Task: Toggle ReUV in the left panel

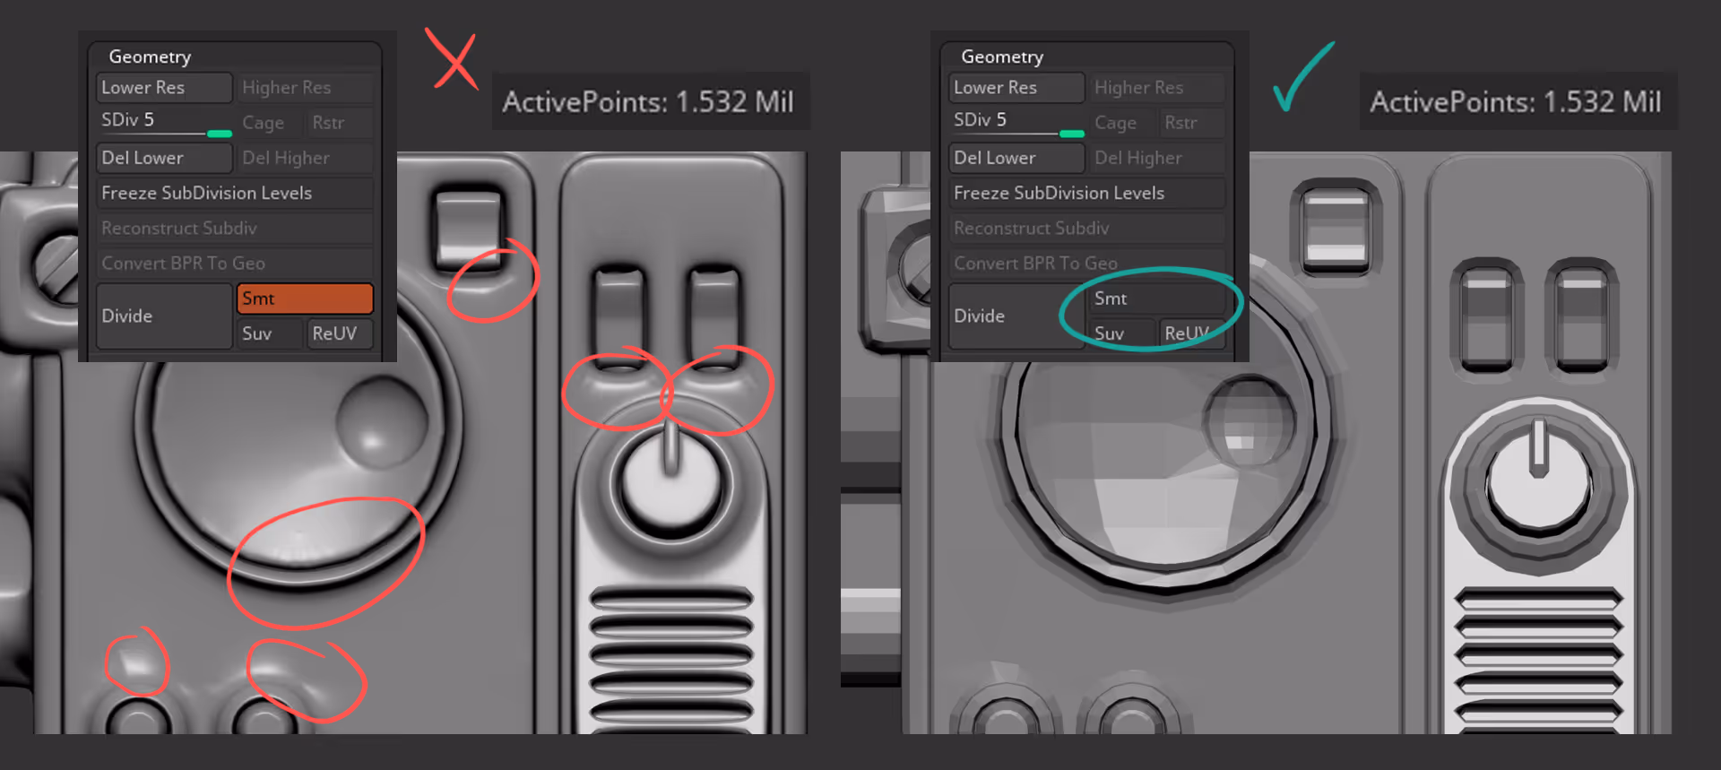Action: tap(341, 333)
